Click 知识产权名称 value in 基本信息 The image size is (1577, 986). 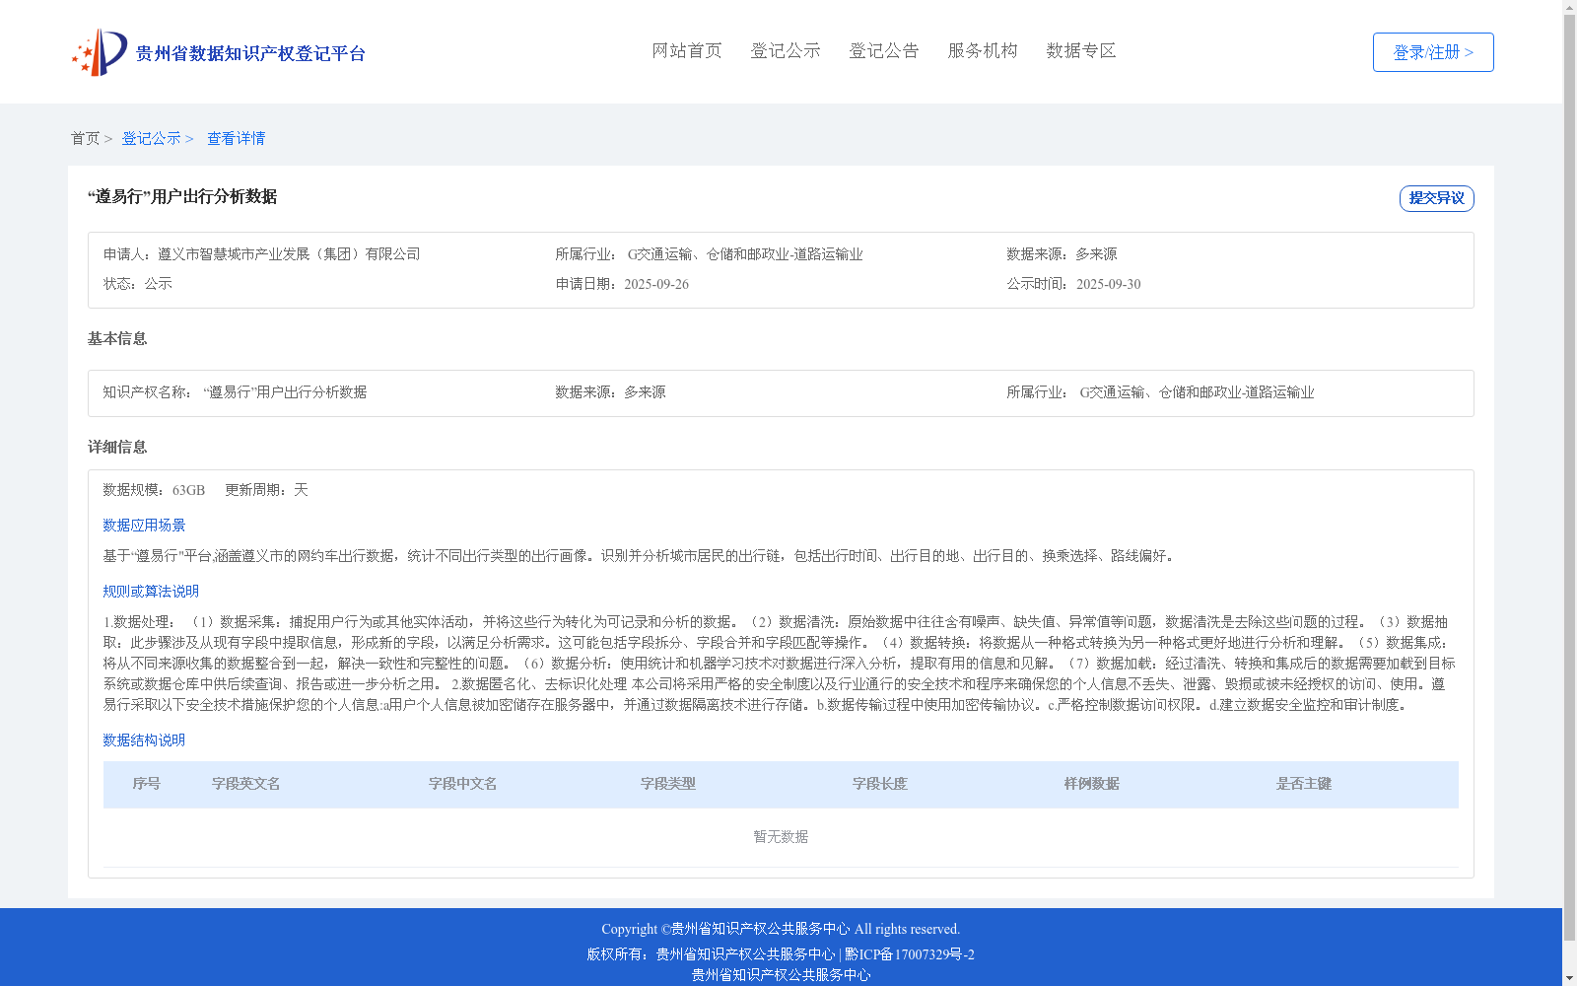[285, 392]
